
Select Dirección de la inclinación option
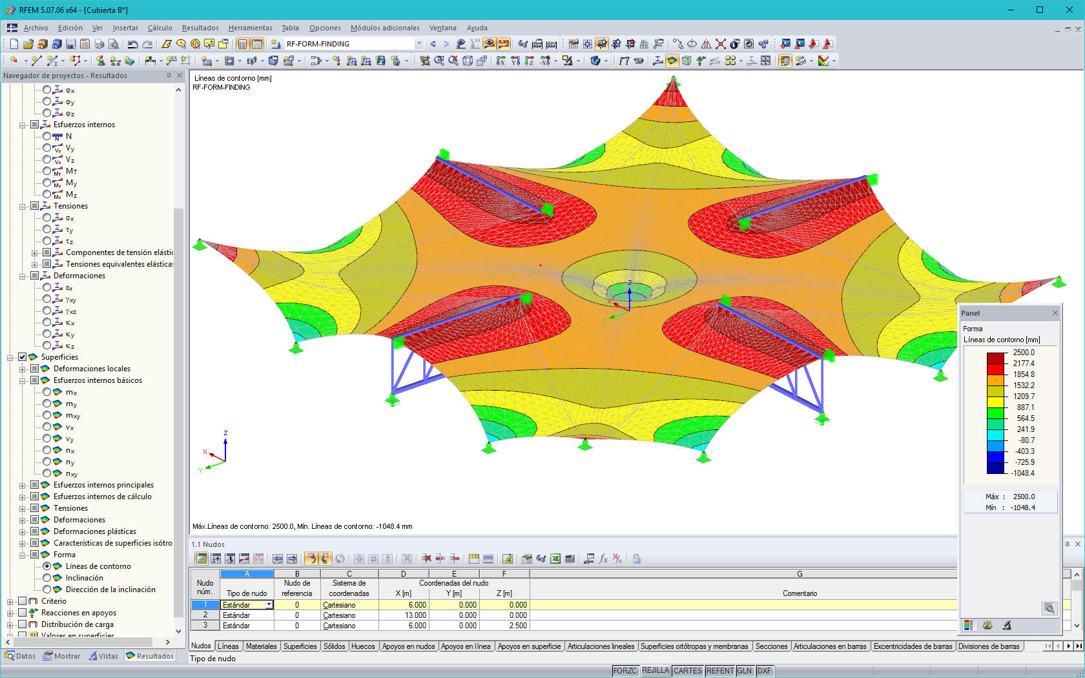(x=47, y=590)
